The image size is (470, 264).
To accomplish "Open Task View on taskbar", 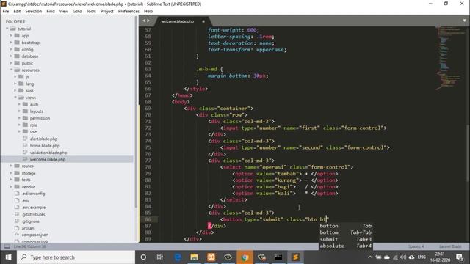I will 160,257.
